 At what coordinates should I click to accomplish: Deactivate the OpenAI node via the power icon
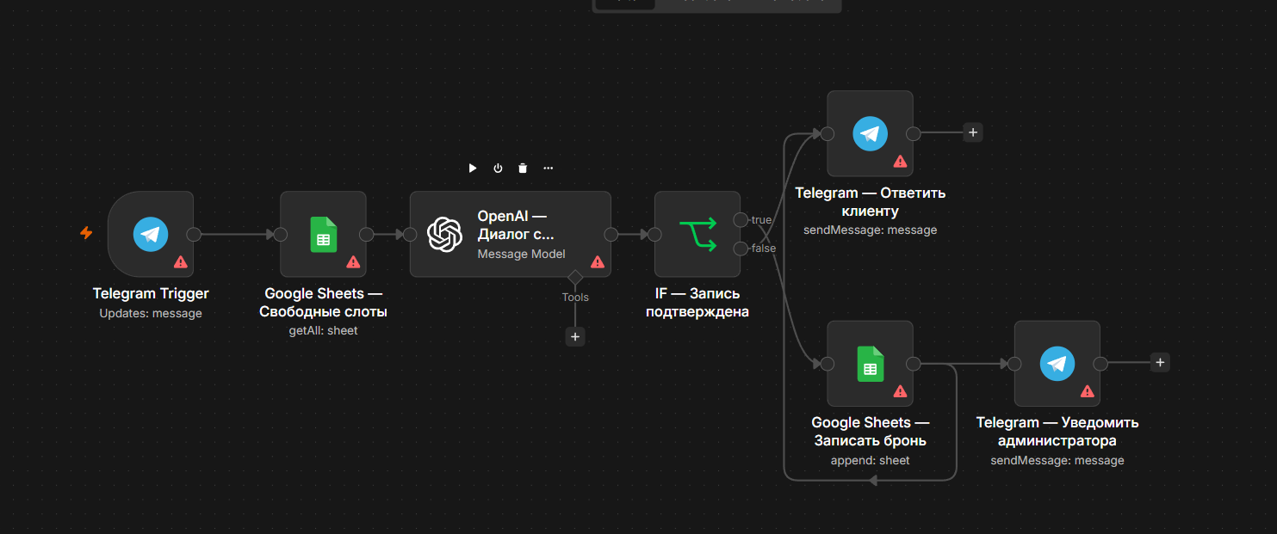(498, 169)
